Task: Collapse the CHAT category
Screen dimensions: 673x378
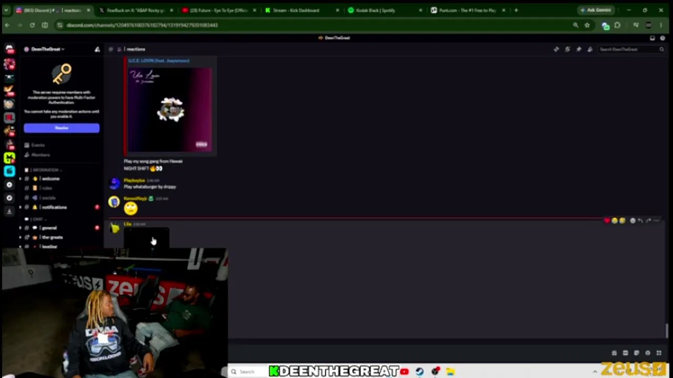Action: tap(35, 219)
